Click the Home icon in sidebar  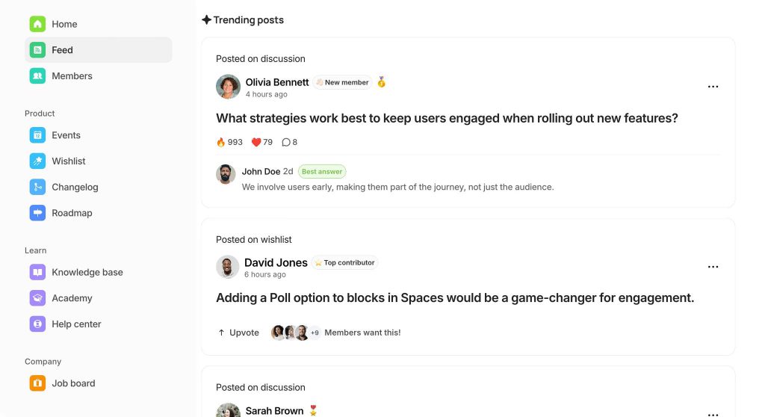pos(37,24)
